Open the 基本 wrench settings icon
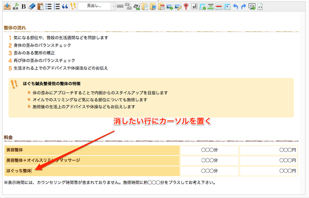The image size is (309, 198). pyautogui.click(x=15, y=7)
